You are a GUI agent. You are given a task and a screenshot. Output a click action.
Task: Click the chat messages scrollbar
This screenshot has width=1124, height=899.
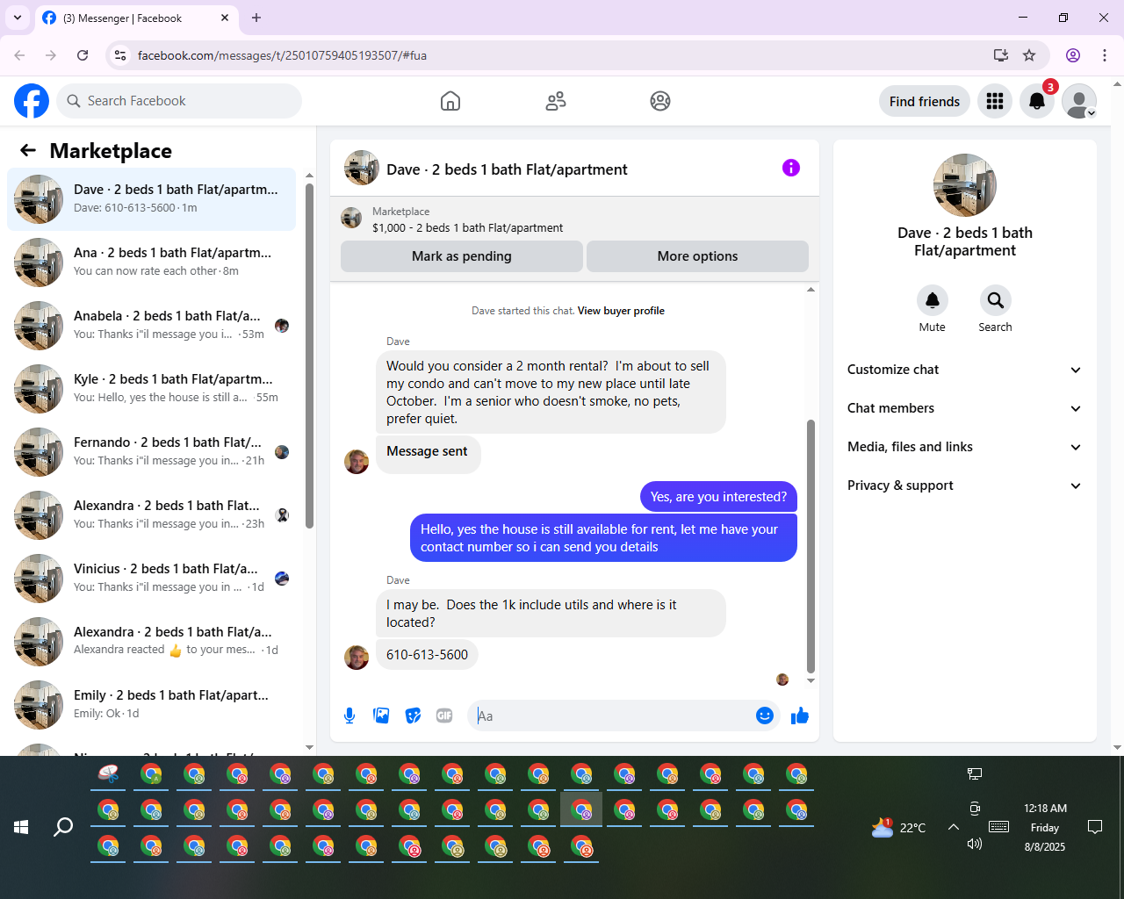coord(811,546)
